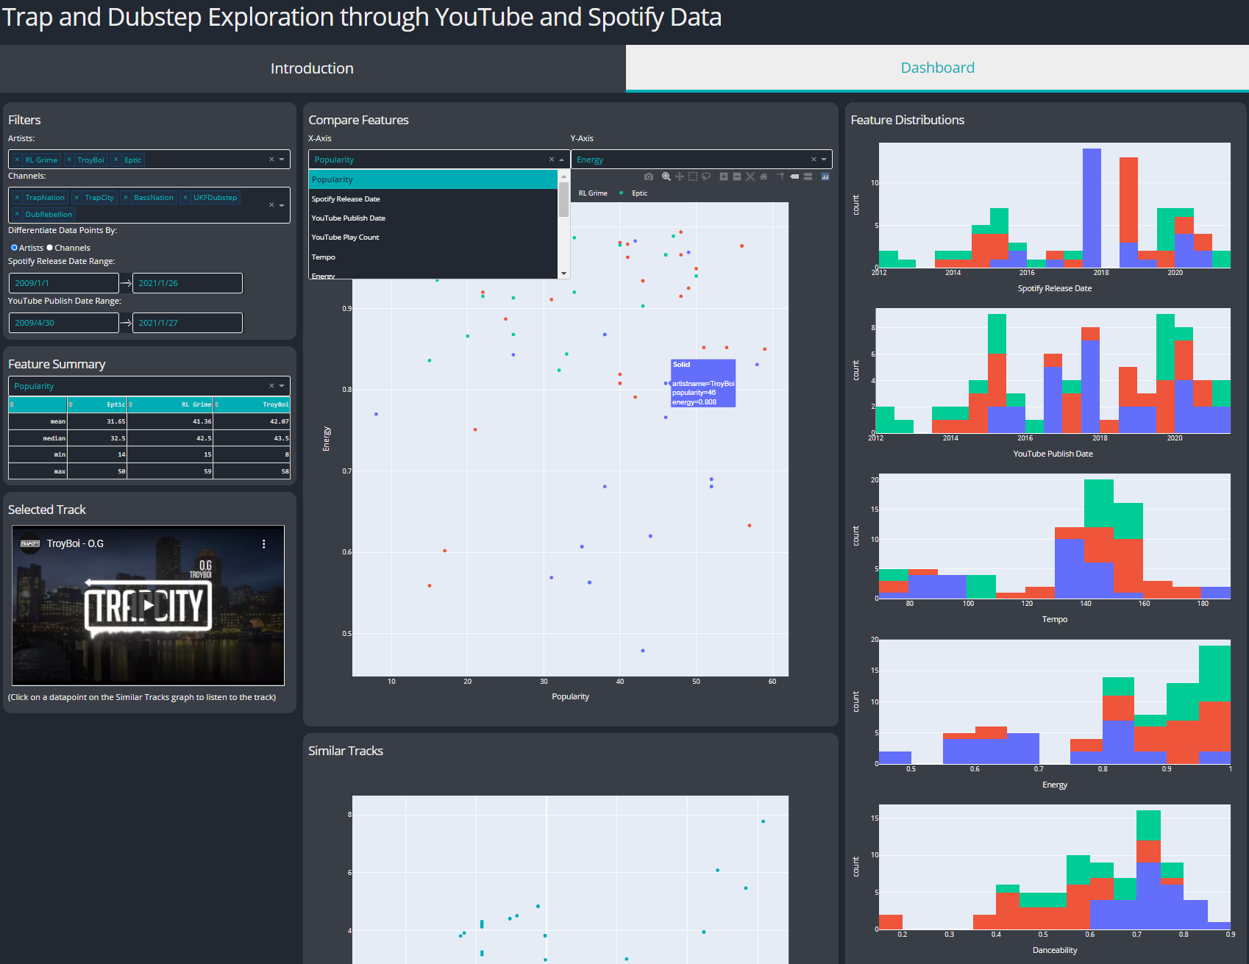Viewport: 1249px width, 964px height.
Task: Select the Zoom tool in the plot modebar
Action: click(x=666, y=176)
